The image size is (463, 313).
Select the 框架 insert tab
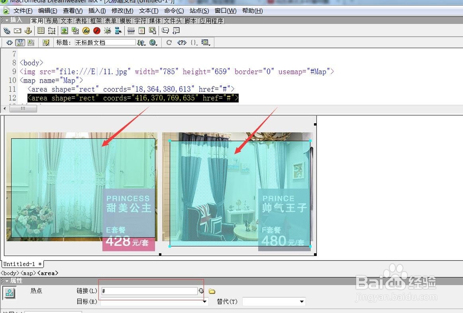click(96, 21)
